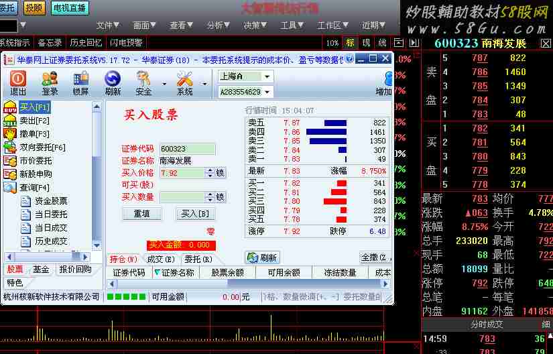Open the 工具 menu in main window
This screenshot has height=354, width=553.
[x=292, y=25]
